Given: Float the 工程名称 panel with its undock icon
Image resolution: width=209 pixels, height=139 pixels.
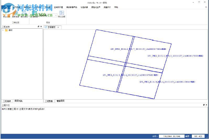Looking at the screenshot, I should 38,27.
